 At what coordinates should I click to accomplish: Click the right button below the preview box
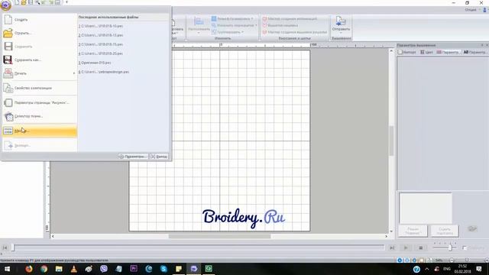(445, 231)
